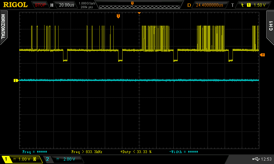
Task: Click the 280k pts memory depth readout
Action: point(87,7)
